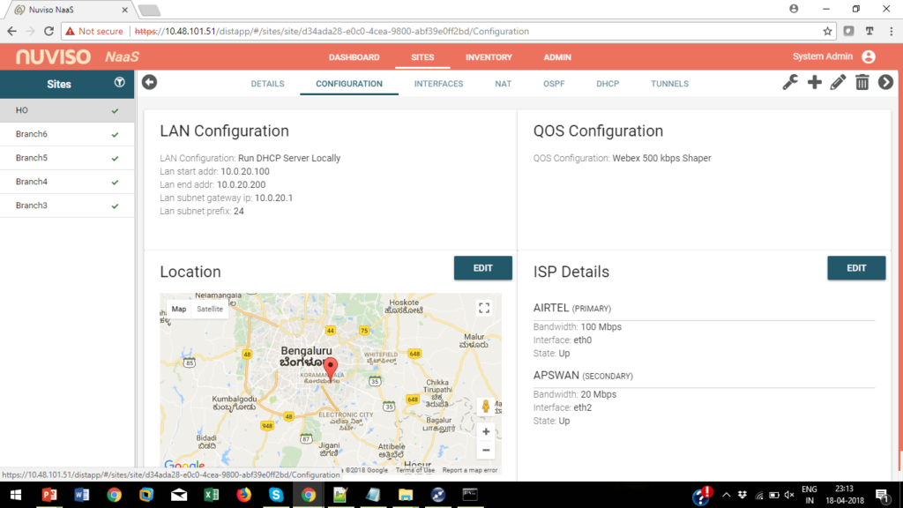
Task: Open the INVENTORY menu
Action: point(489,57)
